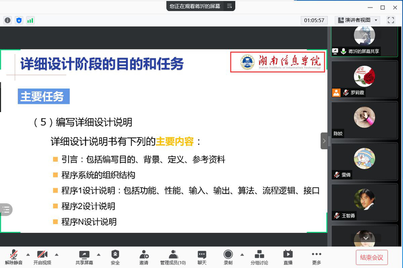
Task: Click the meeting timer 01:05:57
Action: click(x=314, y=20)
